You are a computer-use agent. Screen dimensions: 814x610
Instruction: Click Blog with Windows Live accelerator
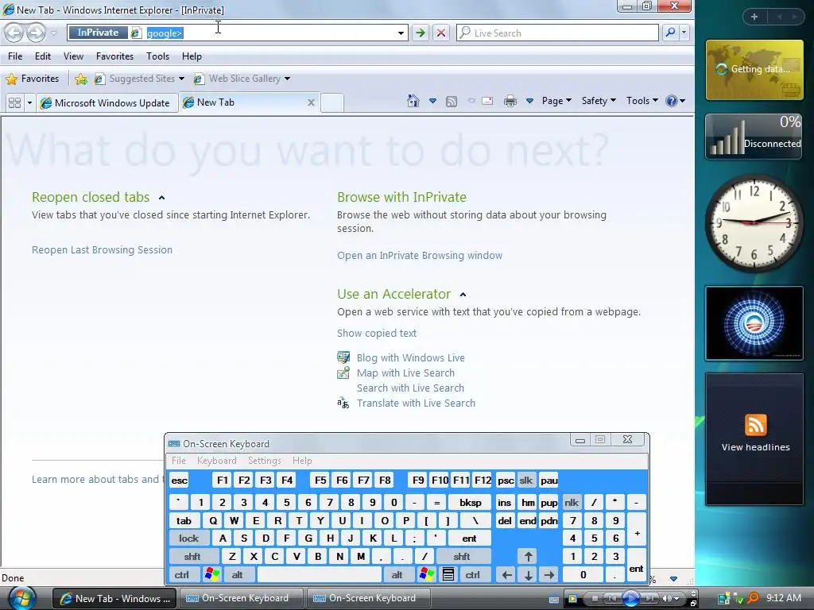coord(411,358)
